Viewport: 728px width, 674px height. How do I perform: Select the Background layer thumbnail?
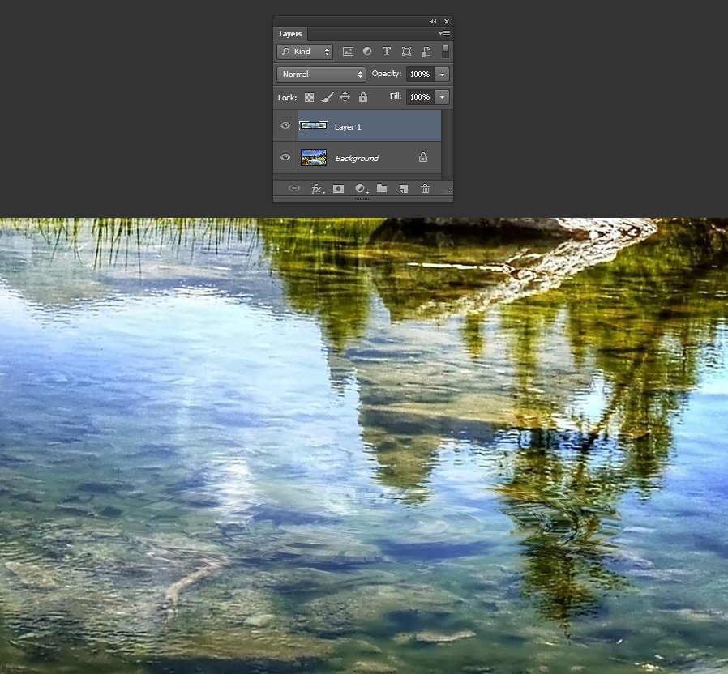[x=314, y=158]
